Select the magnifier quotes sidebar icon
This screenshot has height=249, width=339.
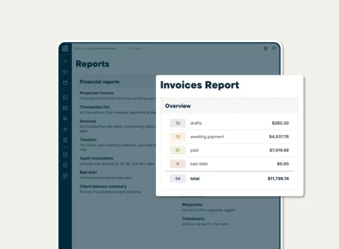coord(65,119)
